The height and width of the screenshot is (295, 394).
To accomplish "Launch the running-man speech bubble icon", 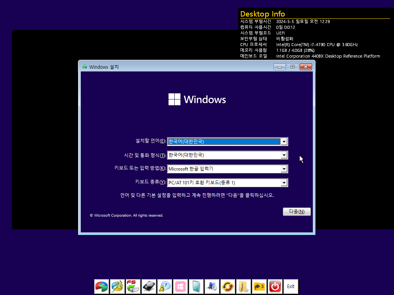I will pos(165,286).
